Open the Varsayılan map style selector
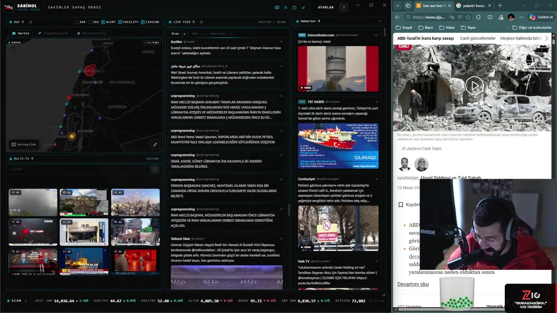 (x=24, y=144)
